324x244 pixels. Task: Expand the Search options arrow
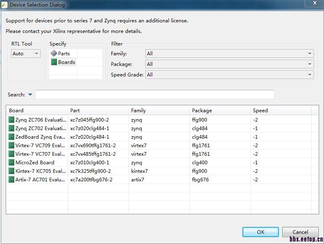(x=30, y=95)
